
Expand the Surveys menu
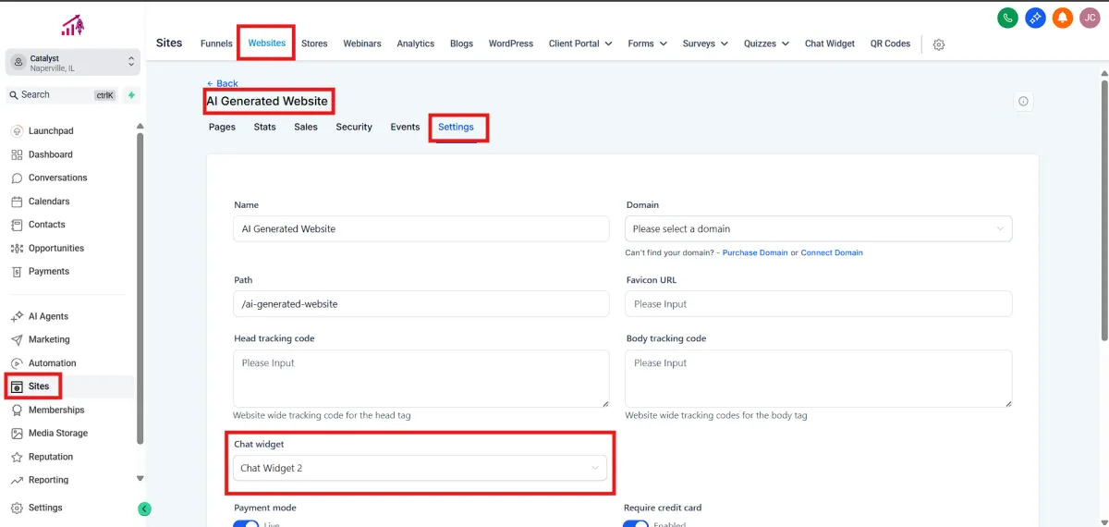tap(705, 43)
